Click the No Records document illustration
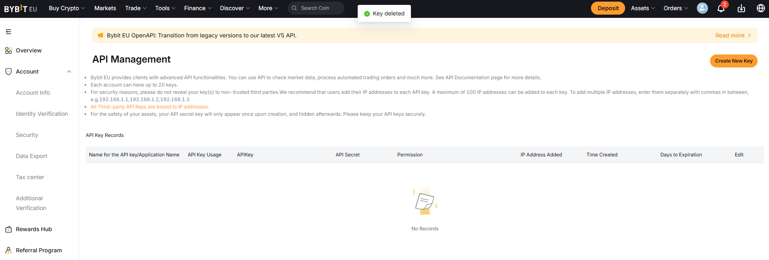The image size is (769, 260). coord(425,201)
